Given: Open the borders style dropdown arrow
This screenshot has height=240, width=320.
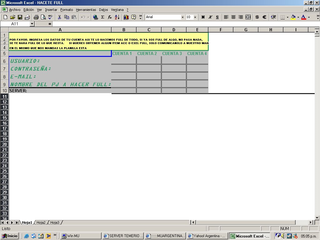Looking at the screenshot, I should point(287,17).
